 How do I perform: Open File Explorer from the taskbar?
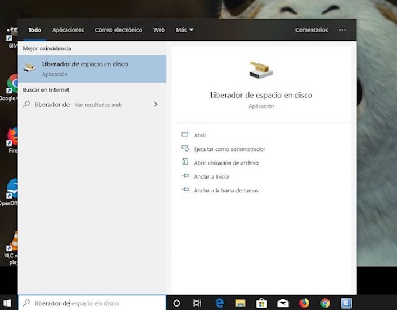click(240, 303)
